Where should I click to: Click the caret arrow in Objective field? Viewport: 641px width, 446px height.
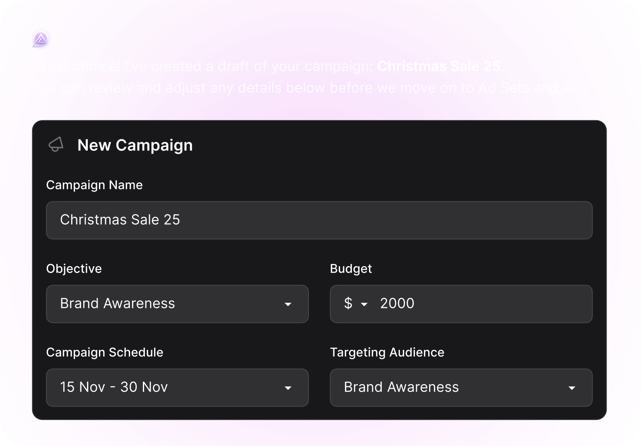[x=288, y=304]
